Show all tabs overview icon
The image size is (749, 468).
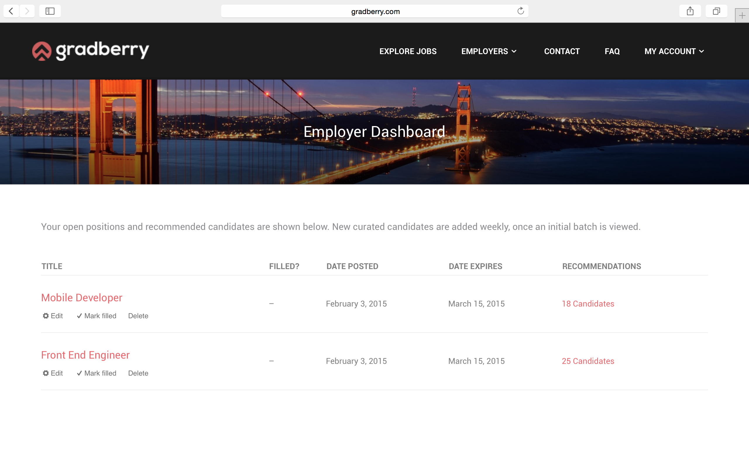[x=716, y=11]
